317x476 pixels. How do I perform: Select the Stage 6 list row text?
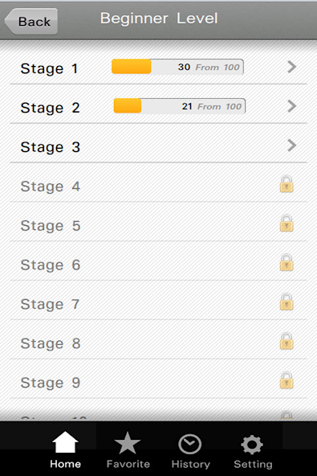[x=51, y=265]
